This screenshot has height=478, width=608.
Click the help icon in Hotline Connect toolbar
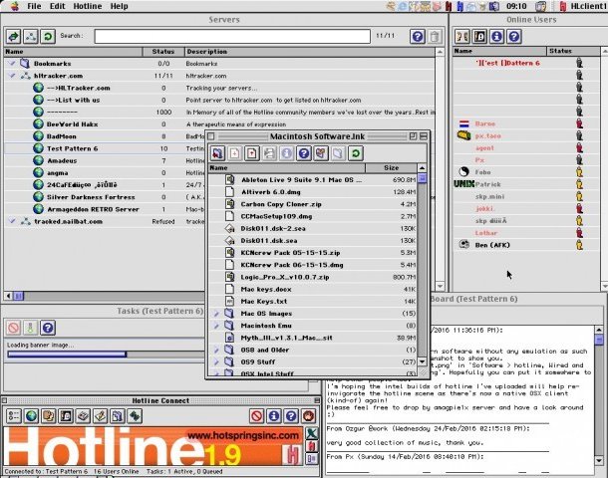pyautogui.click(x=291, y=416)
